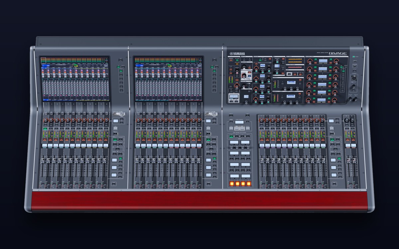Toggle the CUE key under left bay channel 2 fader
The image size is (399, 249).
point(49,184)
